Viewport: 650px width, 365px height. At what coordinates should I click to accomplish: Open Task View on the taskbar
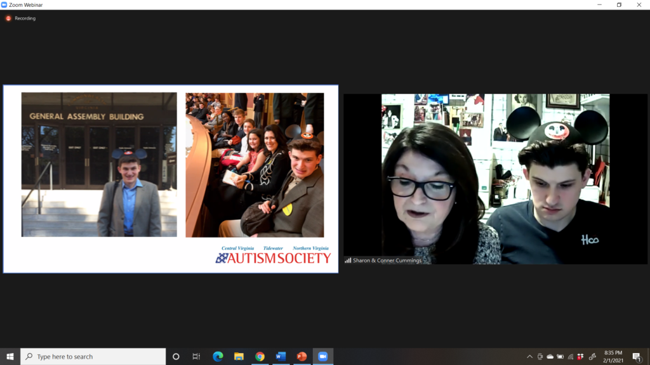coord(196,356)
